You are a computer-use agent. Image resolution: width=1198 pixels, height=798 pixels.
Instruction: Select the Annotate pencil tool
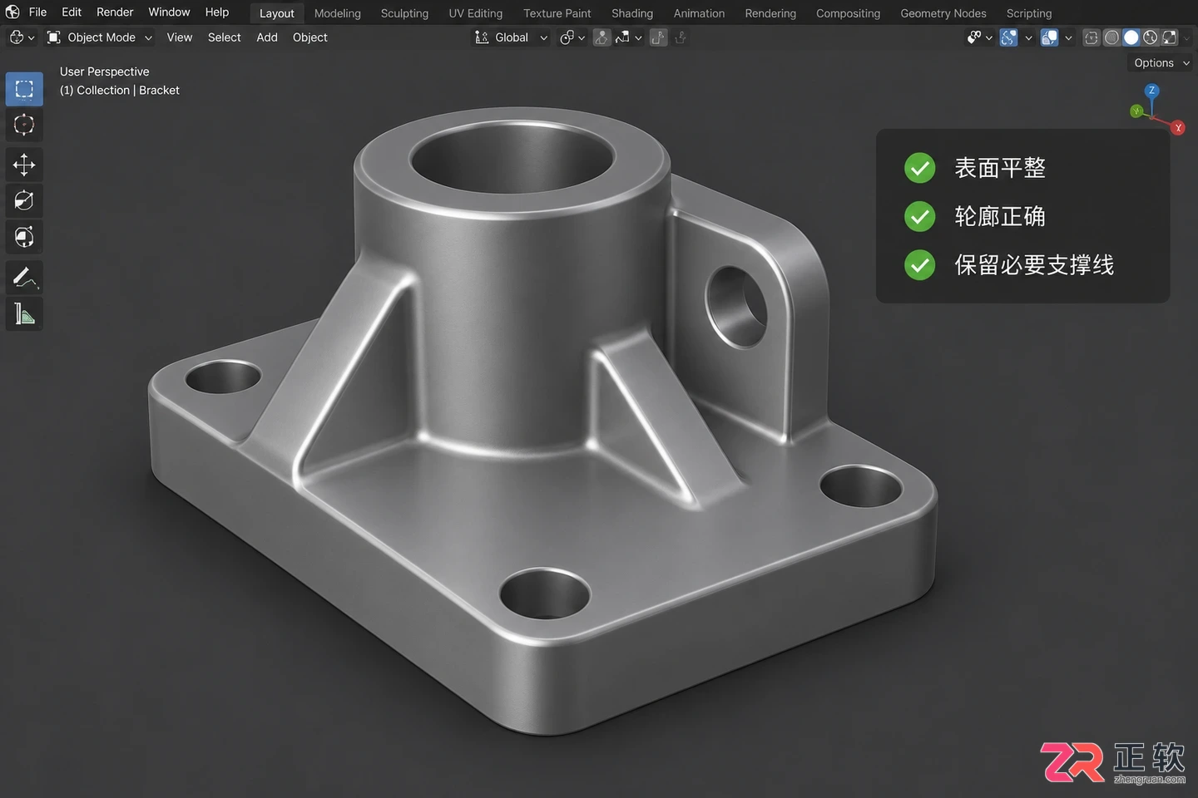24,277
